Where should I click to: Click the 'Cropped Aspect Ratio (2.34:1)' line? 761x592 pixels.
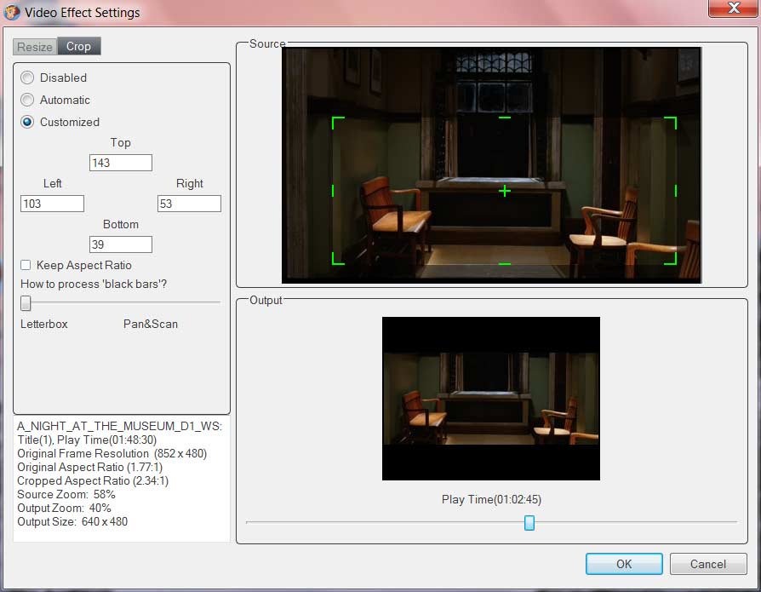click(x=93, y=480)
